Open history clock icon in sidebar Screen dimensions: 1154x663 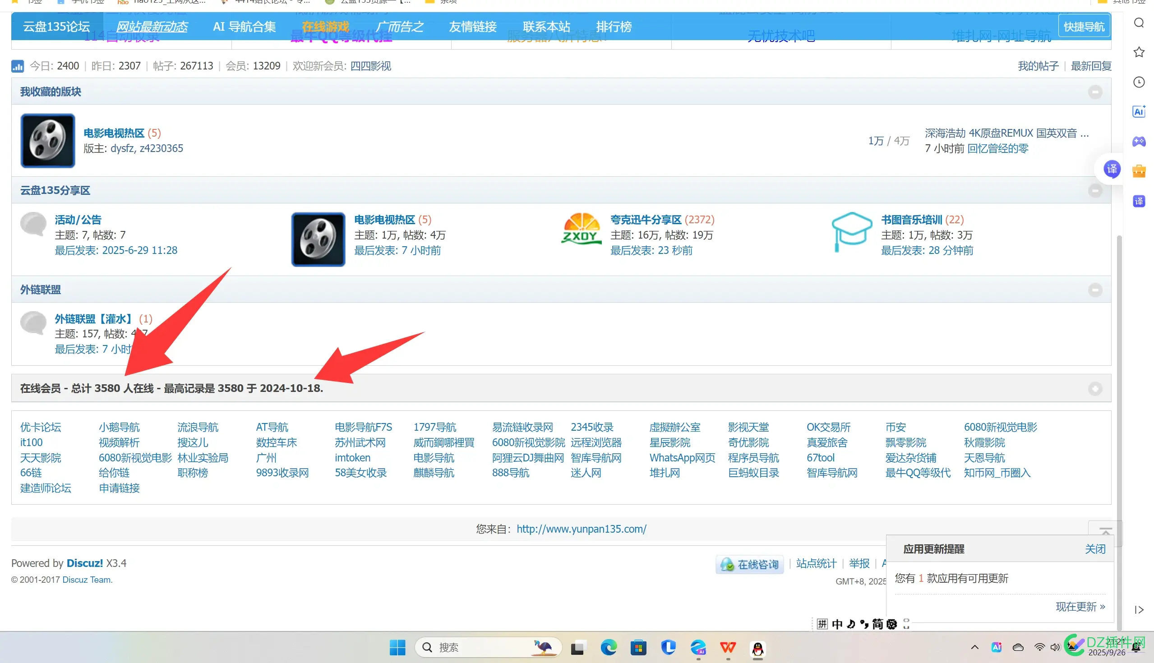(x=1139, y=82)
